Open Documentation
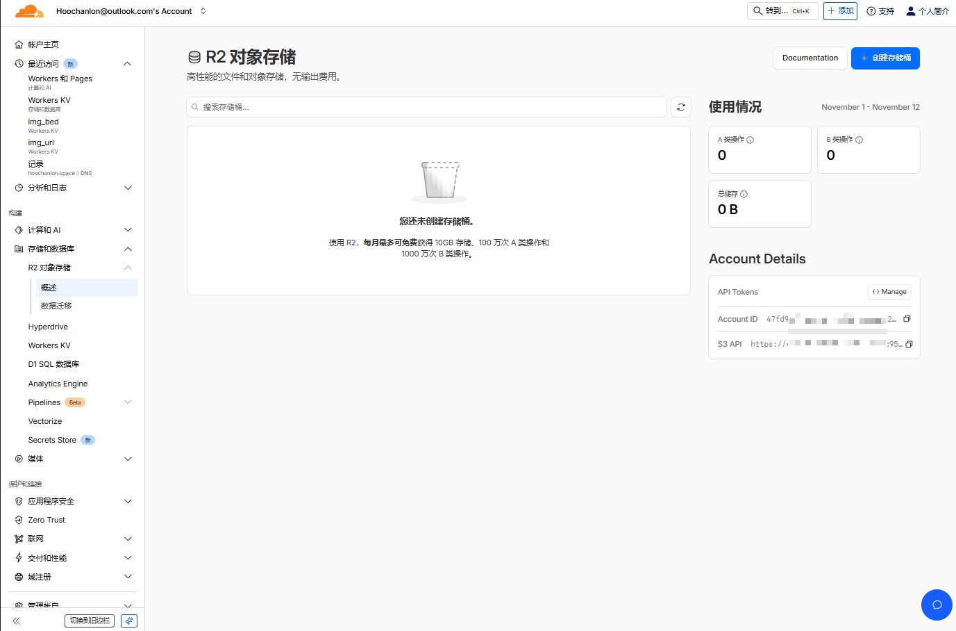 [810, 58]
